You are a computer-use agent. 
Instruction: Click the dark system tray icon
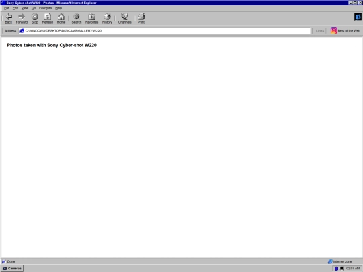pyautogui.click(x=341, y=268)
